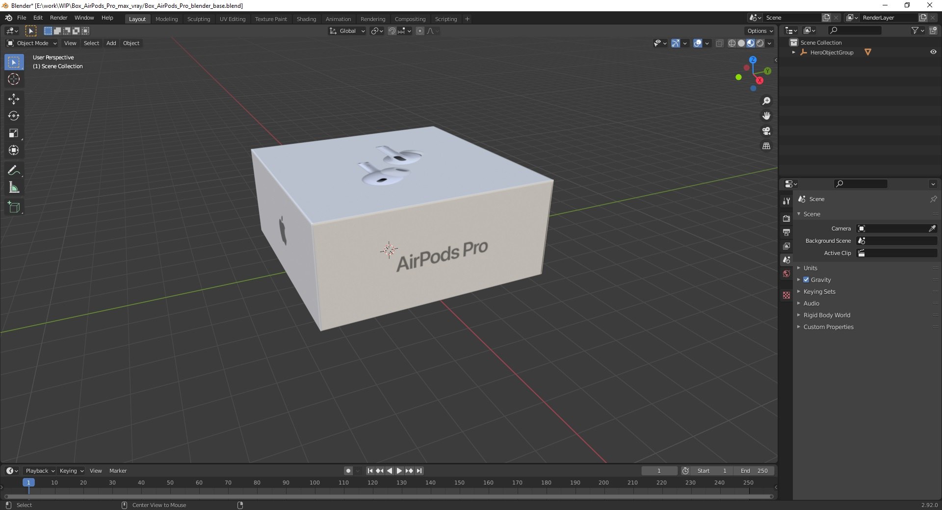Switch to rendered viewport shading
The image size is (942, 510).
759,43
